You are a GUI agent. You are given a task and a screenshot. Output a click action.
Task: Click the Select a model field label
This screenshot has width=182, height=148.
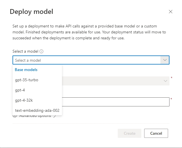click(25, 52)
